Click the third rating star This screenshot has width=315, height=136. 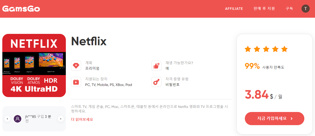point(266,49)
